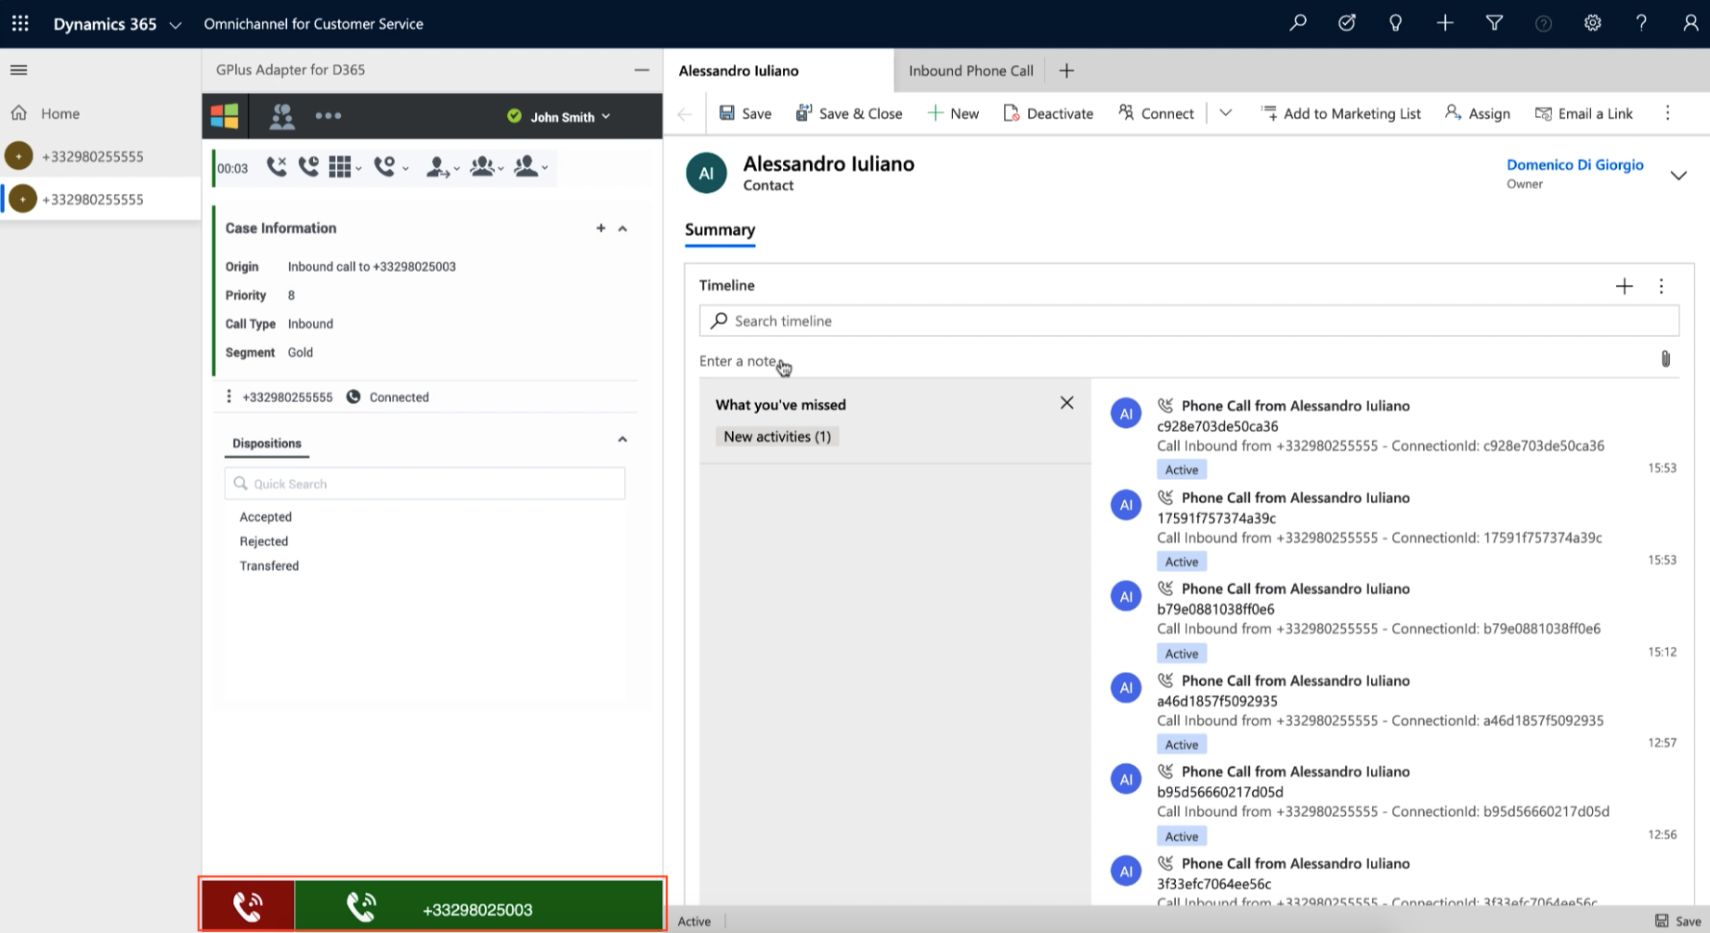Click Add to Marketing List
1710x933 pixels.
pyautogui.click(x=1340, y=113)
